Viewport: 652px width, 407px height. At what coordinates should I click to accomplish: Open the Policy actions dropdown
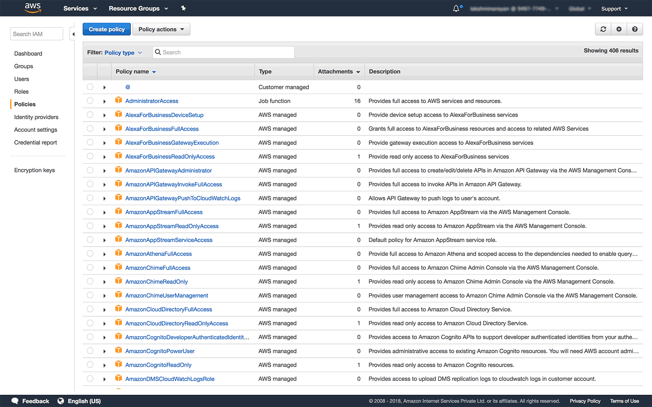[x=161, y=29]
